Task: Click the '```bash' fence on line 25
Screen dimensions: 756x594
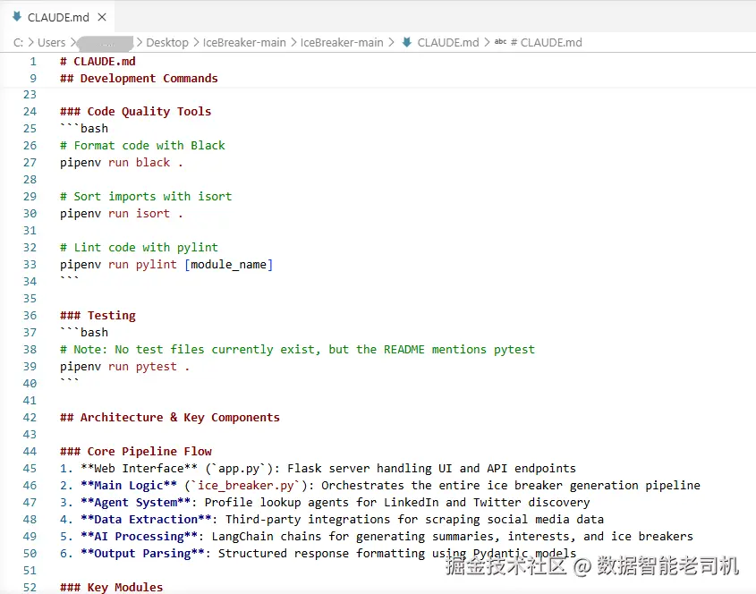Action: [84, 128]
